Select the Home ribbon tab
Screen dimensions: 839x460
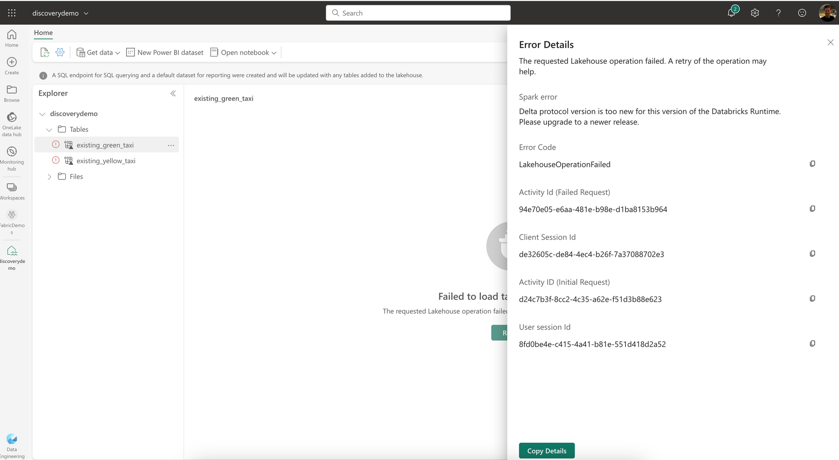[x=43, y=33]
